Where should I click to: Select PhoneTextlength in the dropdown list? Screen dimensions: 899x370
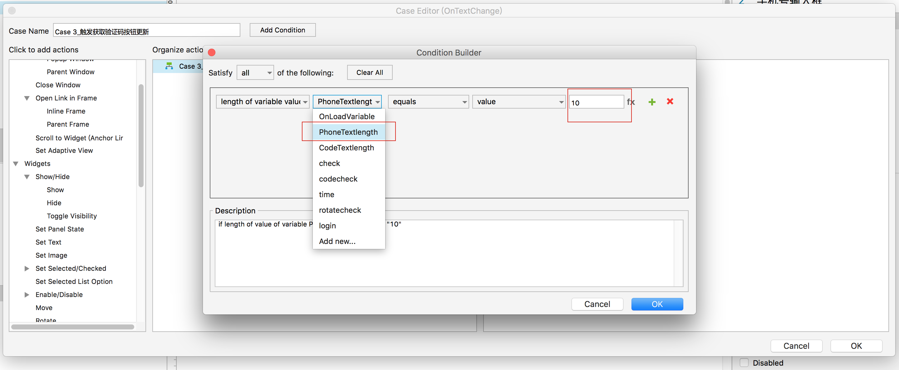[x=349, y=132]
